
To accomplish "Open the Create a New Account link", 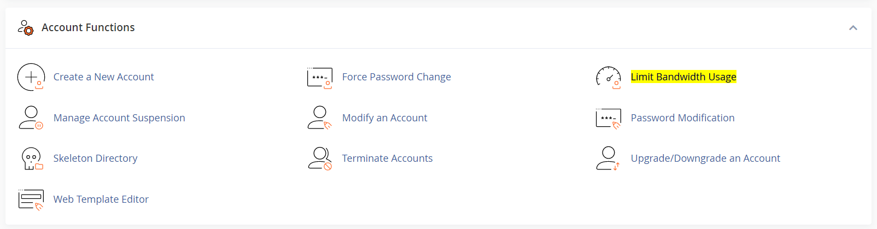I will (x=103, y=77).
